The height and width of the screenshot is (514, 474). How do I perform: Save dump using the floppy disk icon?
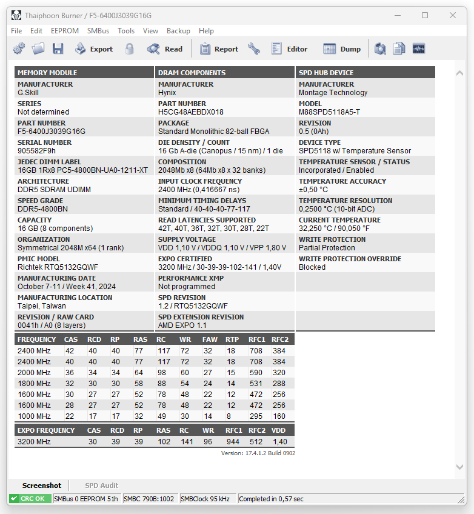coord(58,49)
